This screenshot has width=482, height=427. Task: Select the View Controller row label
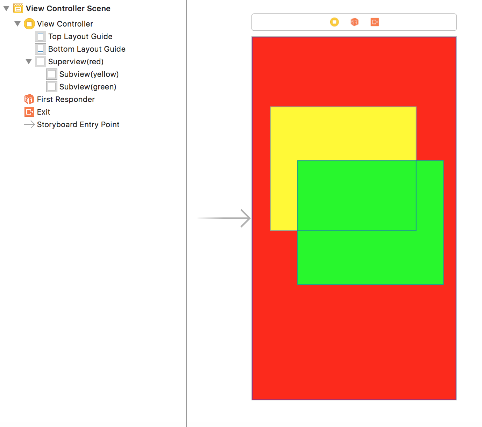click(65, 24)
